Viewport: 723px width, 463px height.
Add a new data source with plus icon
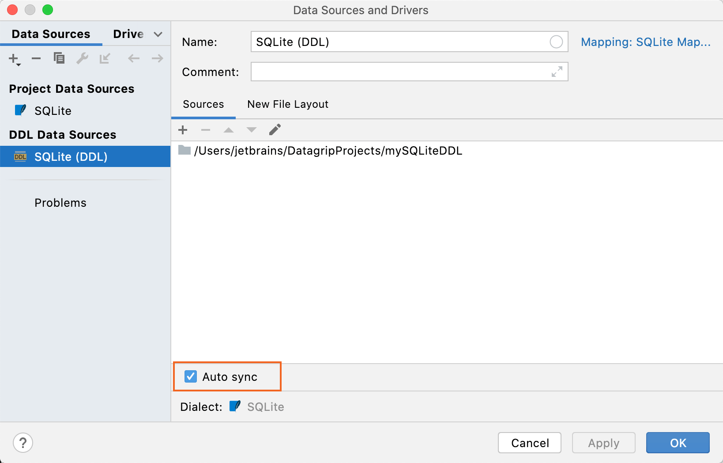click(x=13, y=58)
